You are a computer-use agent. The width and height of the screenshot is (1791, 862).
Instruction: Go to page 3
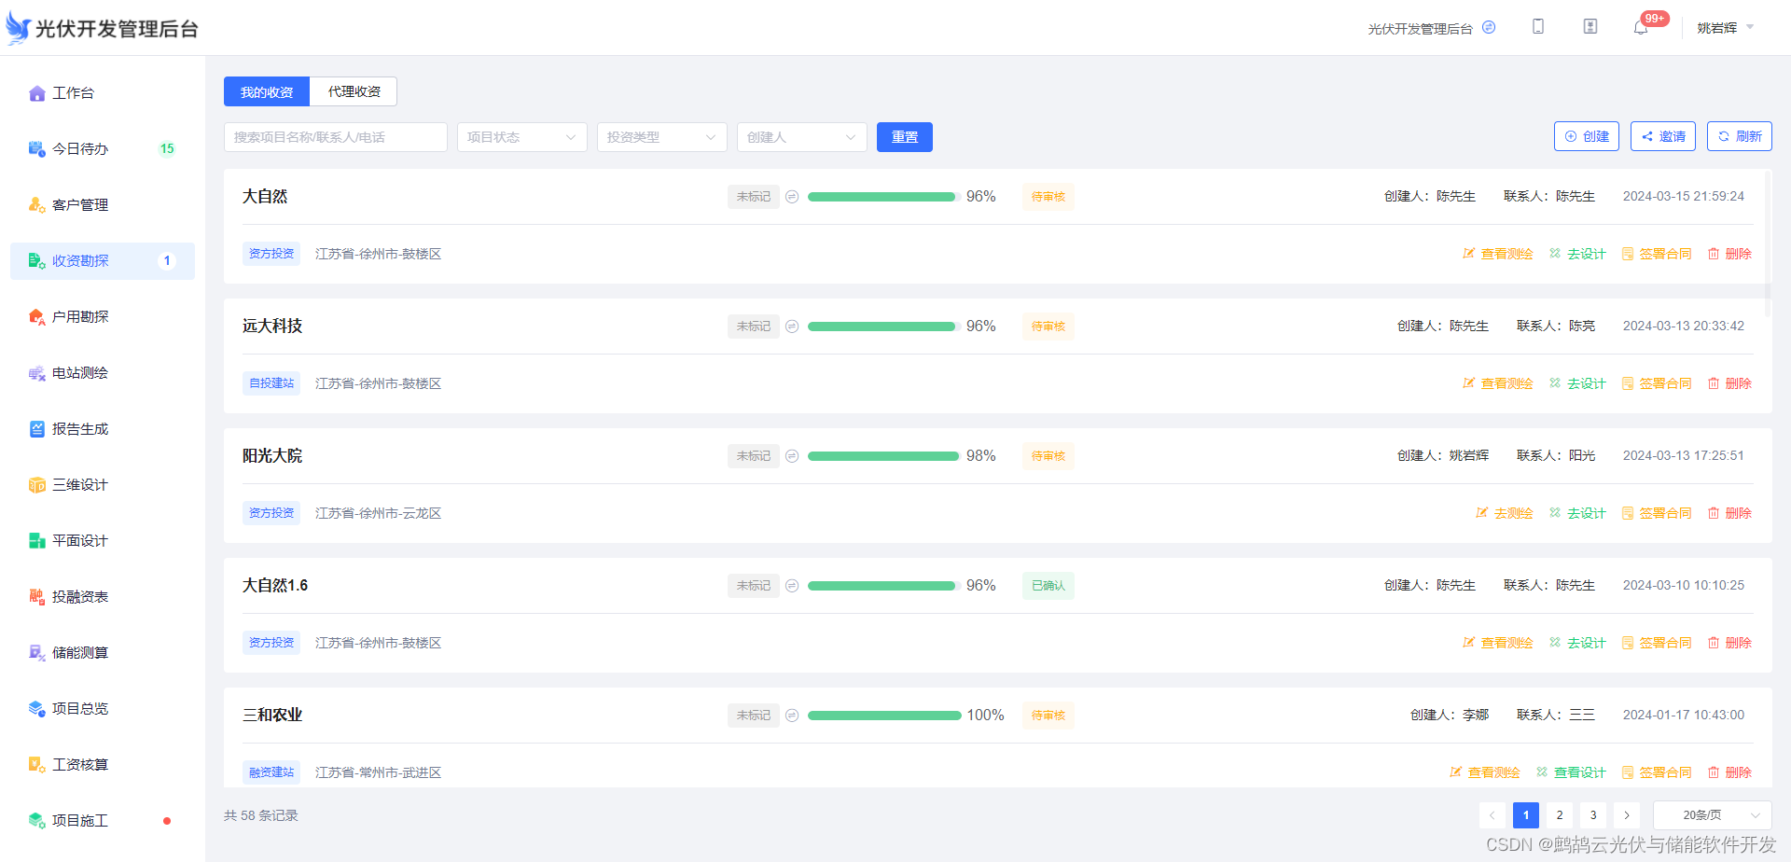[1593, 815]
